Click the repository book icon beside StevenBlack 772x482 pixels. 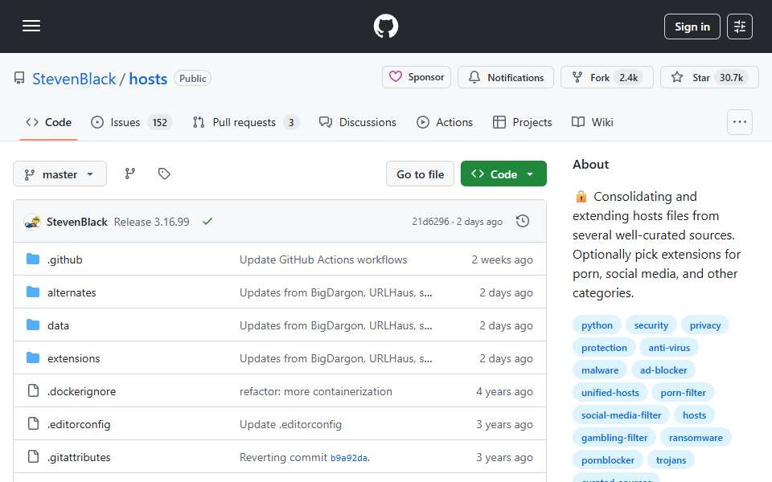pyautogui.click(x=19, y=78)
